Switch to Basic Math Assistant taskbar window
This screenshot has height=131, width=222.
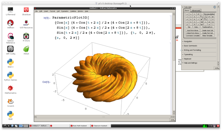pyautogui.click(x=80, y=126)
